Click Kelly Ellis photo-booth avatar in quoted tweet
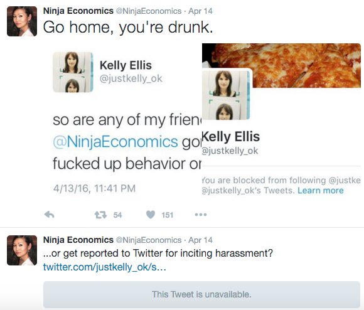 coord(73,72)
